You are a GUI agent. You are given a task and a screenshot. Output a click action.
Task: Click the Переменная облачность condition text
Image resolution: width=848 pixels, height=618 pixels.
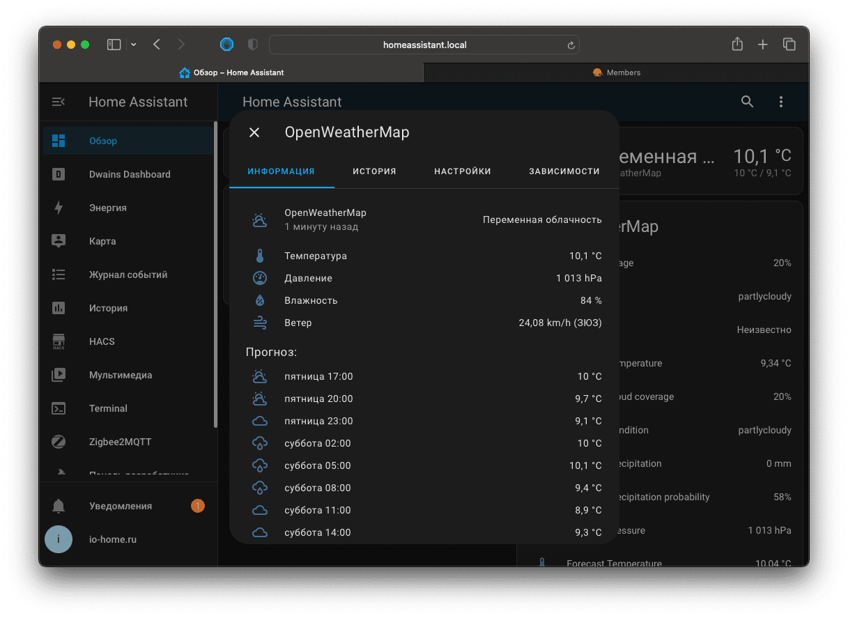click(542, 219)
